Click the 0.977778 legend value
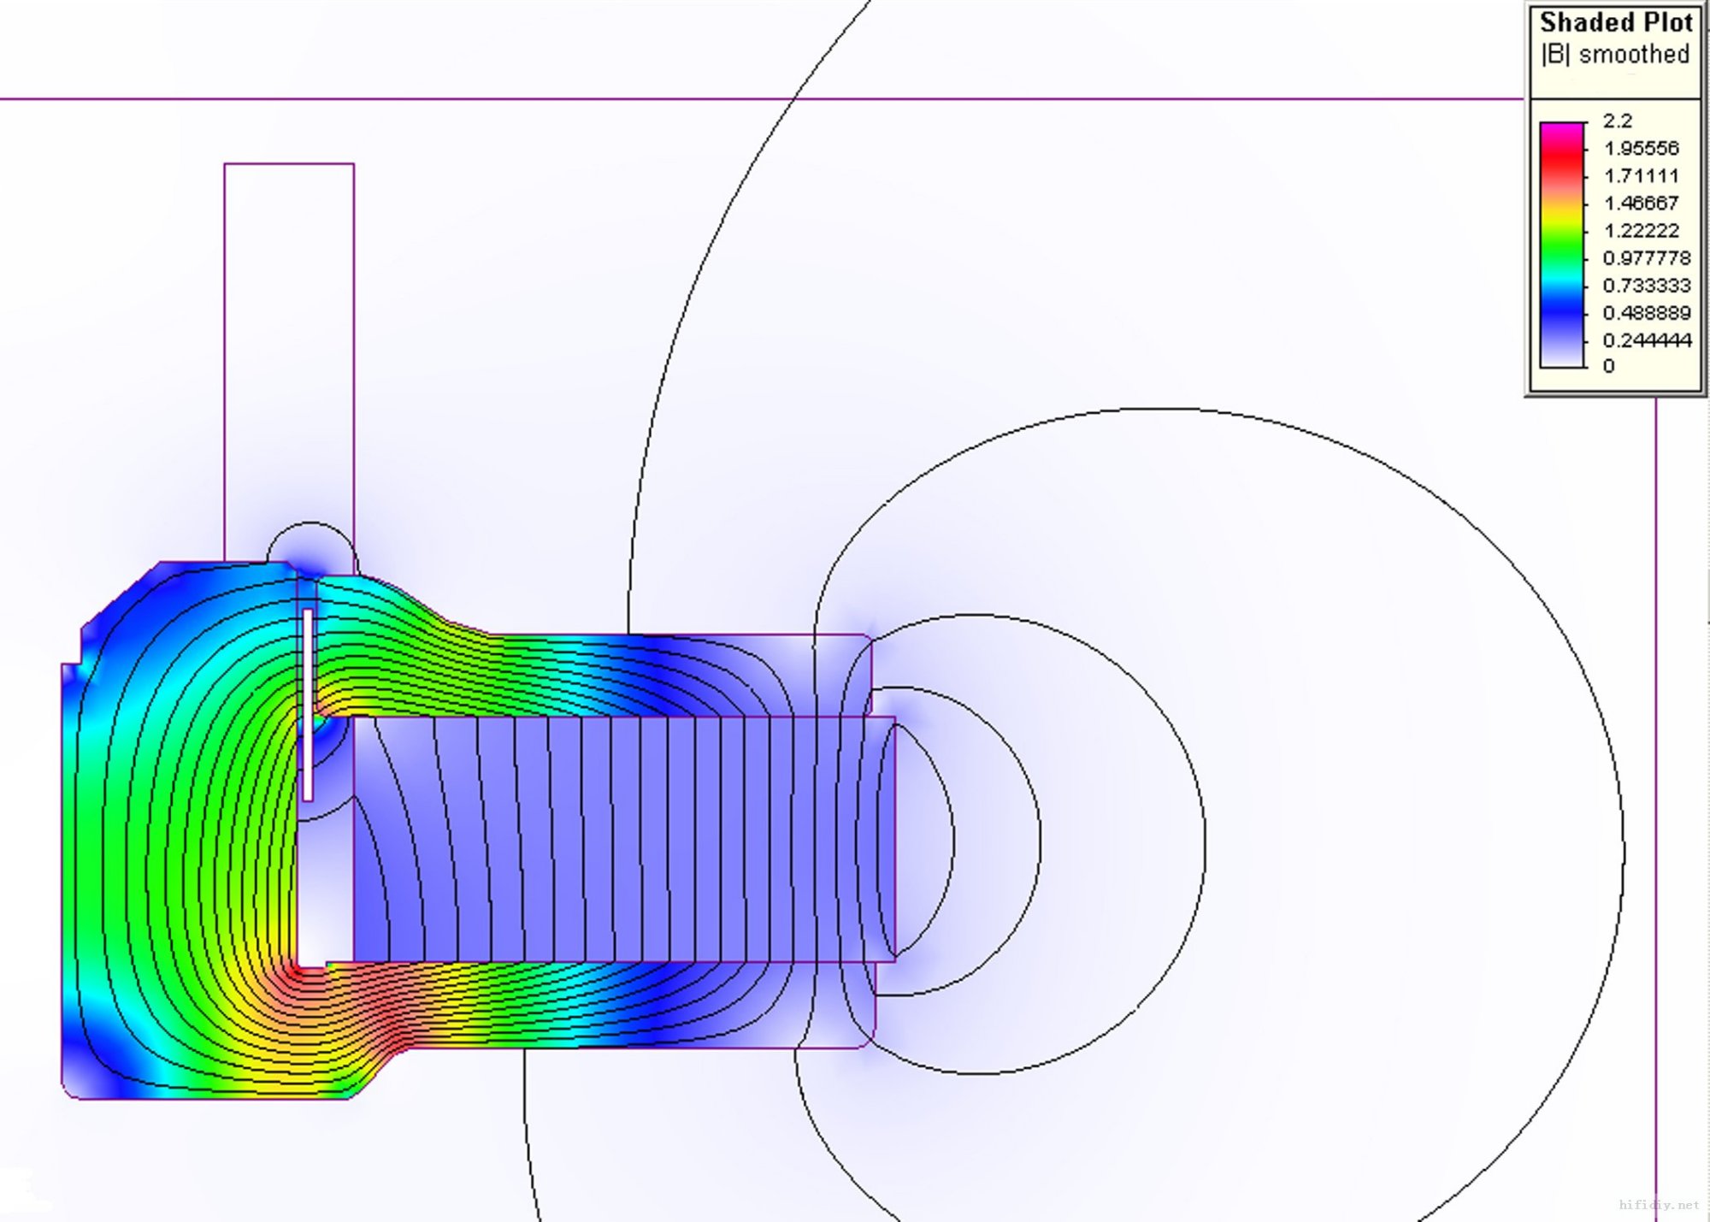This screenshot has height=1222, width=1710. pyautogui.click(x=1648, y=258)
